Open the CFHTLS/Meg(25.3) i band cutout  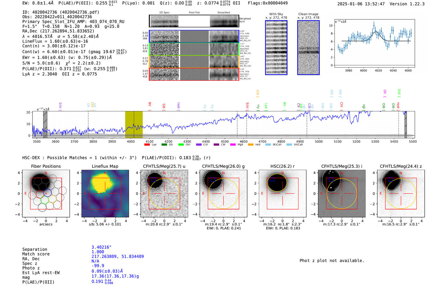(x=342, y=193)
